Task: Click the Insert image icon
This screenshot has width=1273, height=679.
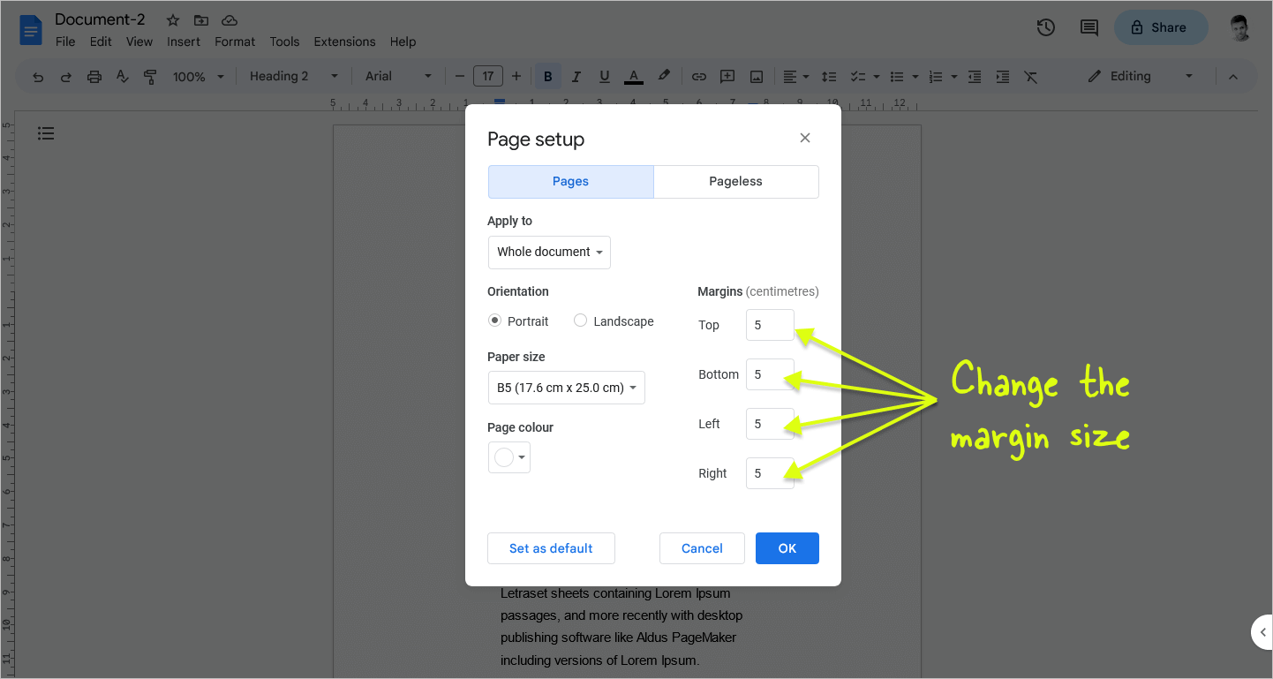Action: point(757,76)
